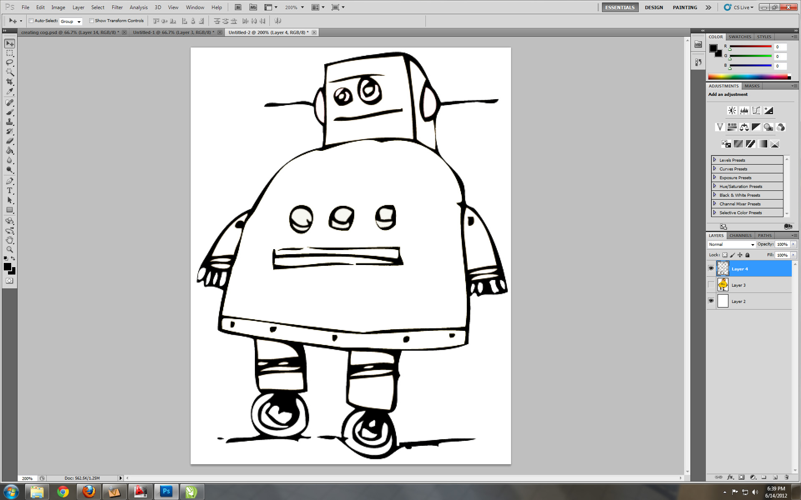Hide Layer 4 using its eye icon

(711, 268)
